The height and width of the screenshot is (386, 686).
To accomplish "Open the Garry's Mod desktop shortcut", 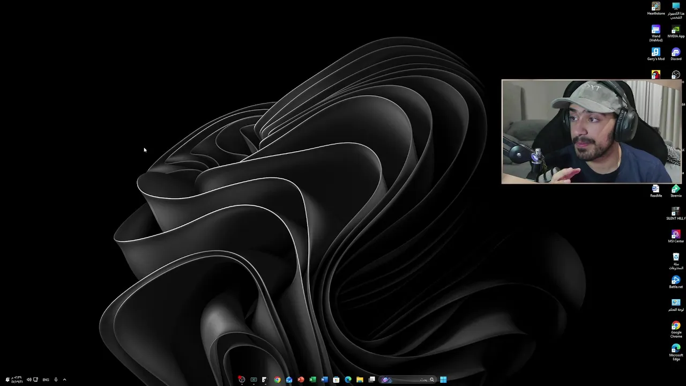I will click(656, 54).
